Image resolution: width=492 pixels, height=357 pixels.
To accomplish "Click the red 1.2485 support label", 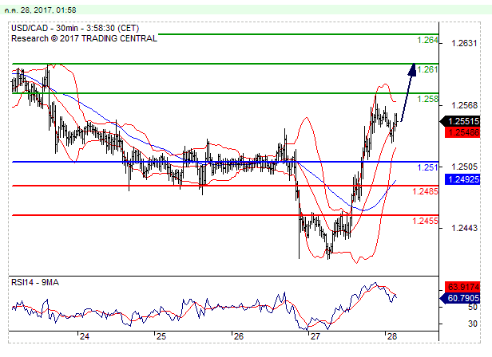I will tap(425, 191).
